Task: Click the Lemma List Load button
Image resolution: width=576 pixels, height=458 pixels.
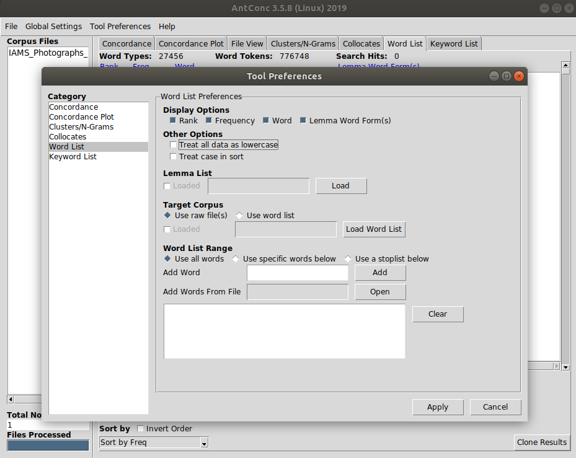Action: [x=341, y=186]
